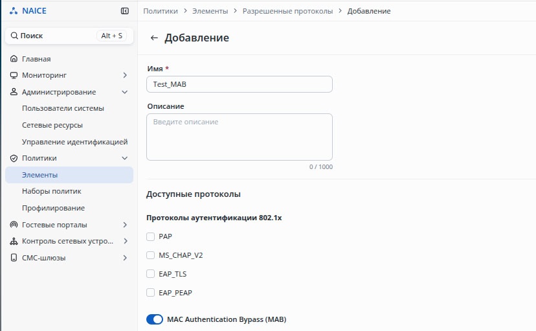
Task: Open Наборы политик menu item
Action: pyautogui.click(x=51, y=191)
